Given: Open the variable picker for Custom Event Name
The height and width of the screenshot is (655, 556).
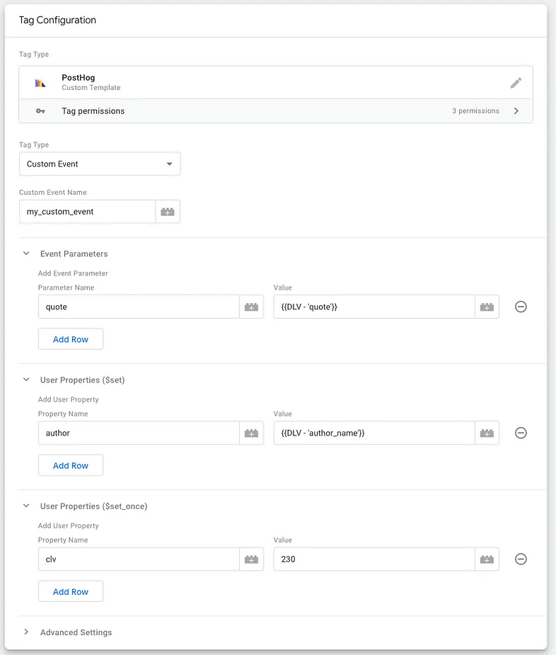Looking at the screenshot, I should [168, 211].
